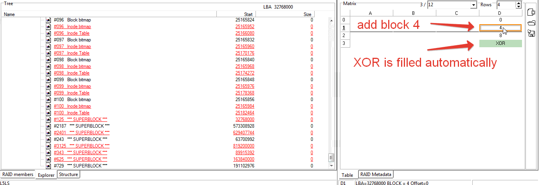Click icon of #098 Inode bitmap row
Image resolution: width=540 pixels, height=185 pixels.
pos(49,66)
